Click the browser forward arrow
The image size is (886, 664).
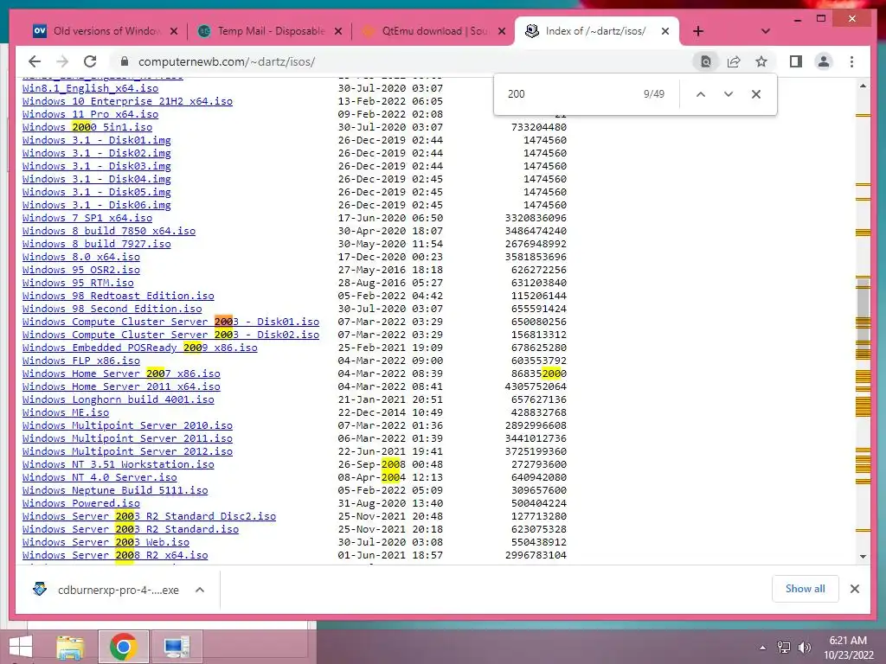pyautogui.click(x=62, y=61)
